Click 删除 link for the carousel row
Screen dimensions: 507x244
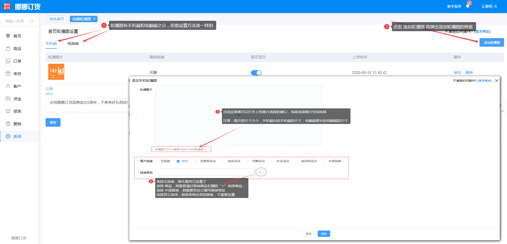(x=469, y=73)
